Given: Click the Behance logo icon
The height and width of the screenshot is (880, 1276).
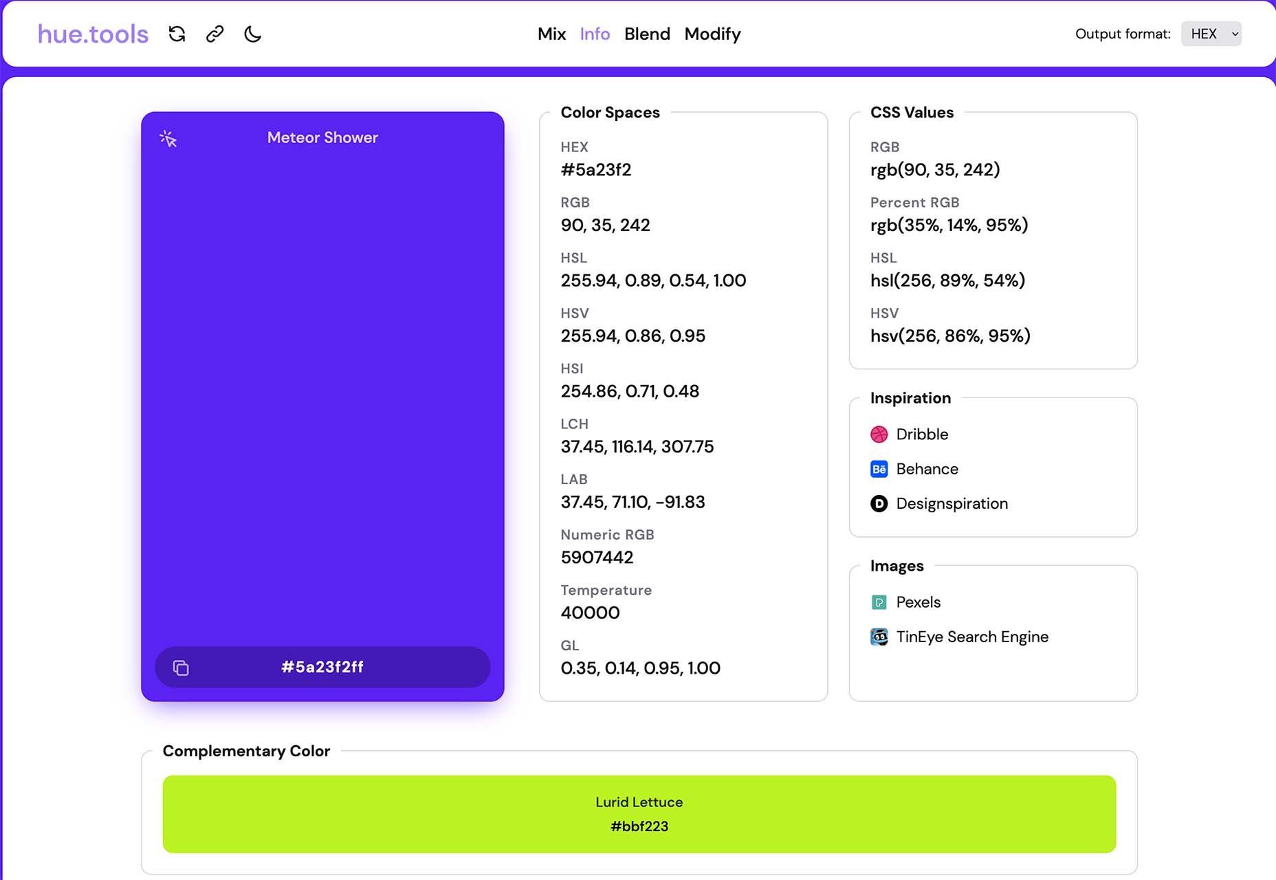Looking at the screenshot, I should [x=879, y=469].
